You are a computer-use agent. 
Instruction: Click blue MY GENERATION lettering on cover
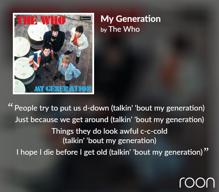pyautogui.click(x=62, y=89)
